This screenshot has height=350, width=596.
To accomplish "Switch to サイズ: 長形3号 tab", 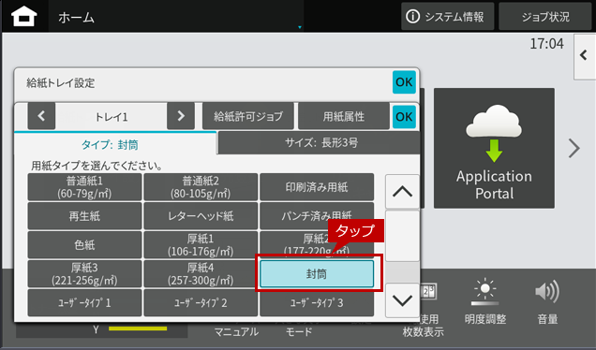I will (x=320, y=143).
